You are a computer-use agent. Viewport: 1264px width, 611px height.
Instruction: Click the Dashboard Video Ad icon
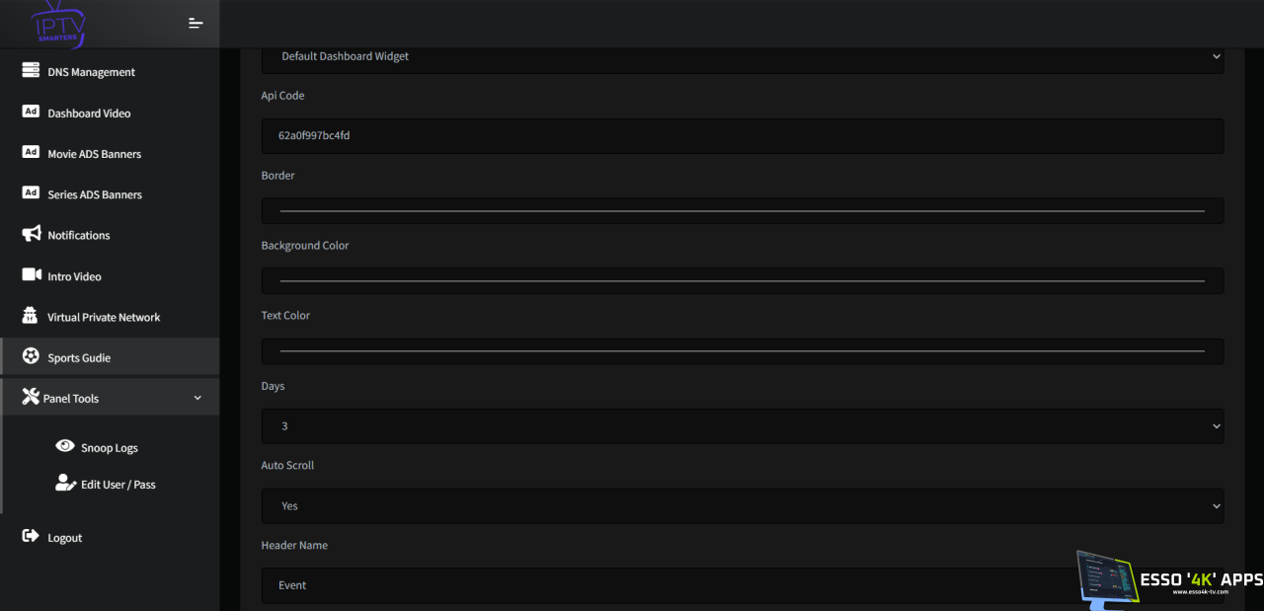pyautogui.click(x=31, y=113)
